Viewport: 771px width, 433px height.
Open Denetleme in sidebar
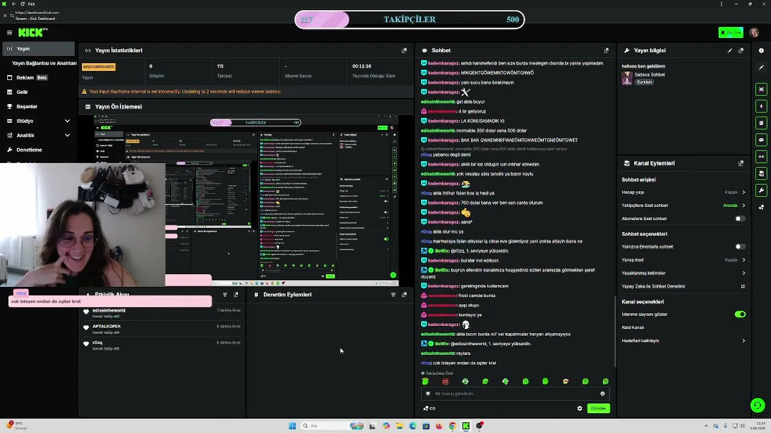click(38, 150)
